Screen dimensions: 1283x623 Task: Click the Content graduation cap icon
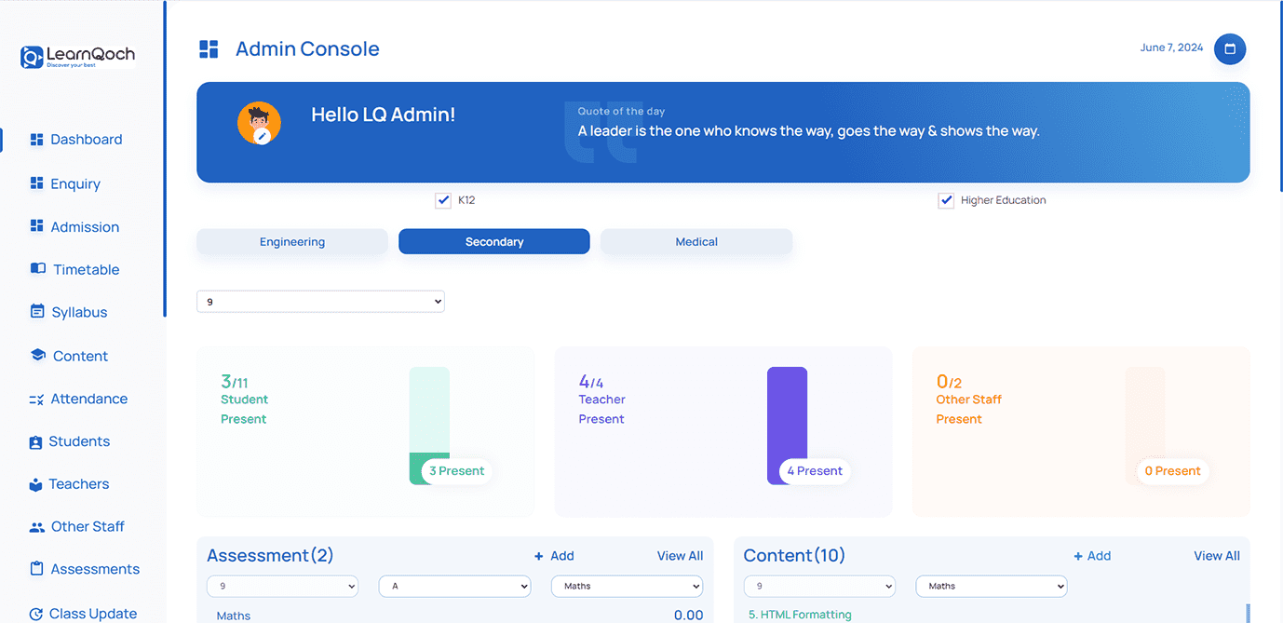(x=38, y=356)
